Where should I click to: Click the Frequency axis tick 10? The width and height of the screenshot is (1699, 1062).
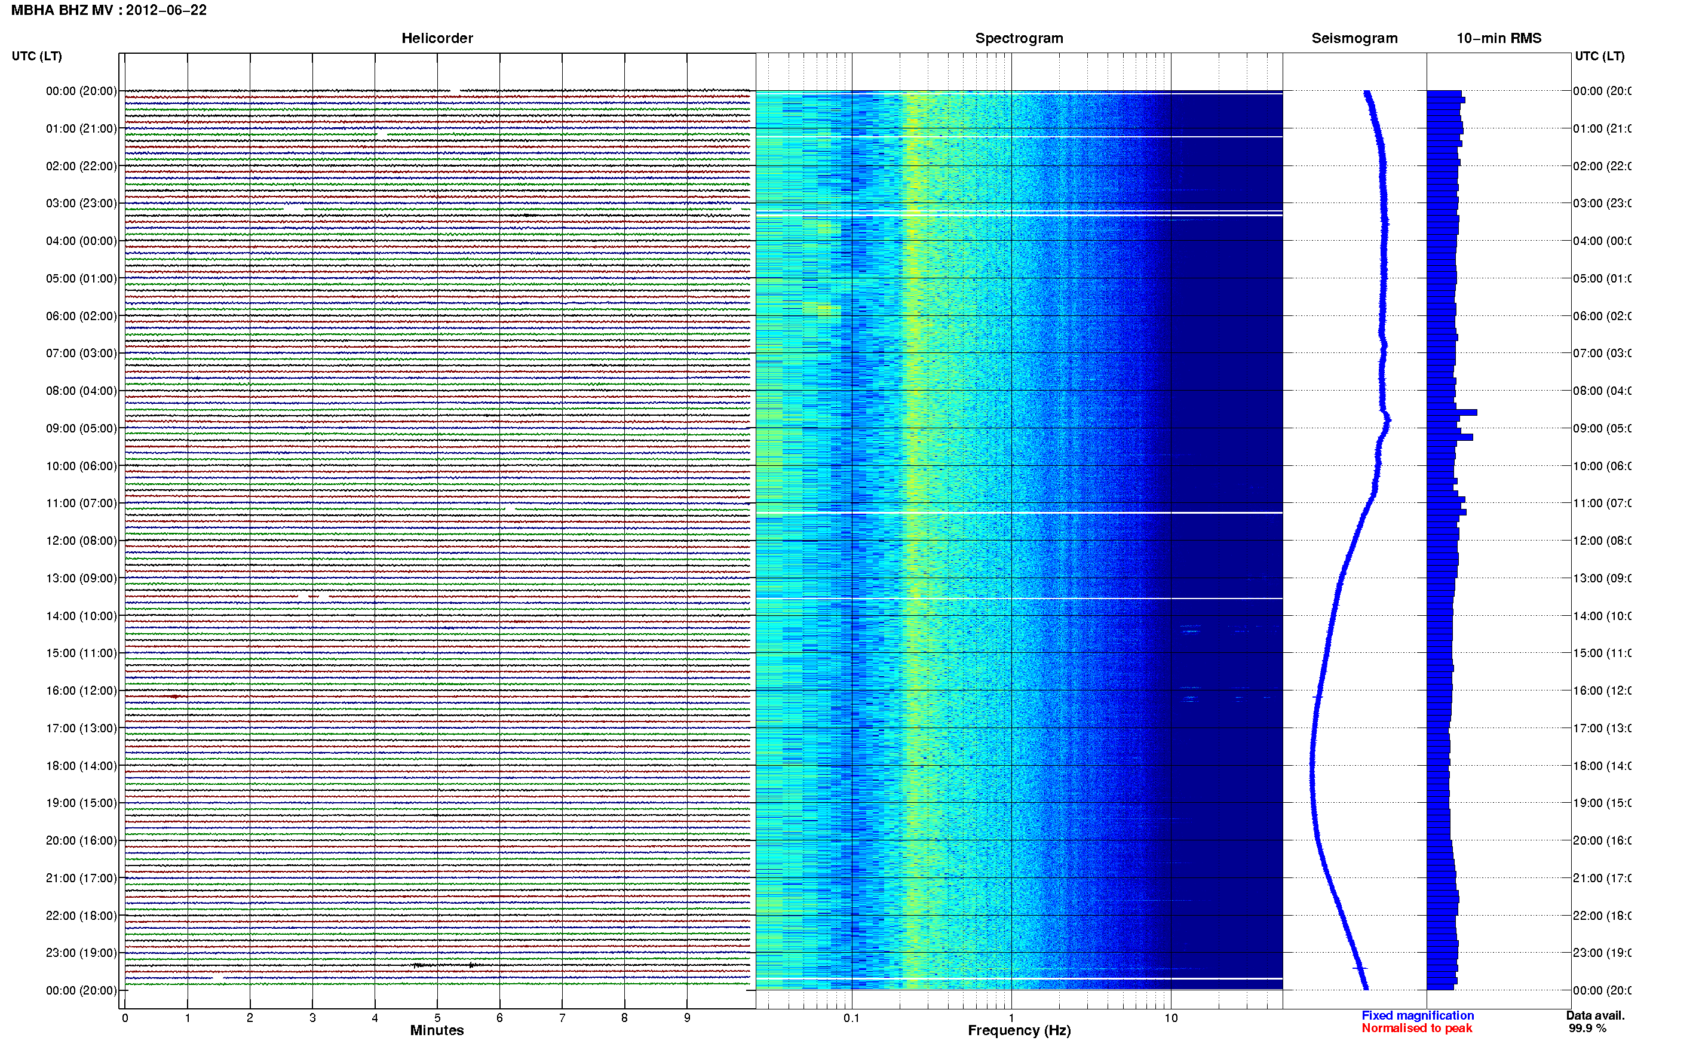1171,1018
